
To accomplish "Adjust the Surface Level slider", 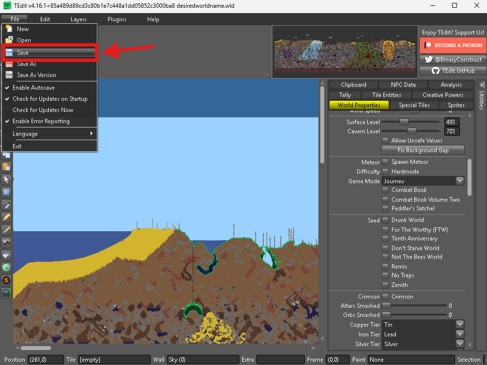I will click(x=404, y=122).
